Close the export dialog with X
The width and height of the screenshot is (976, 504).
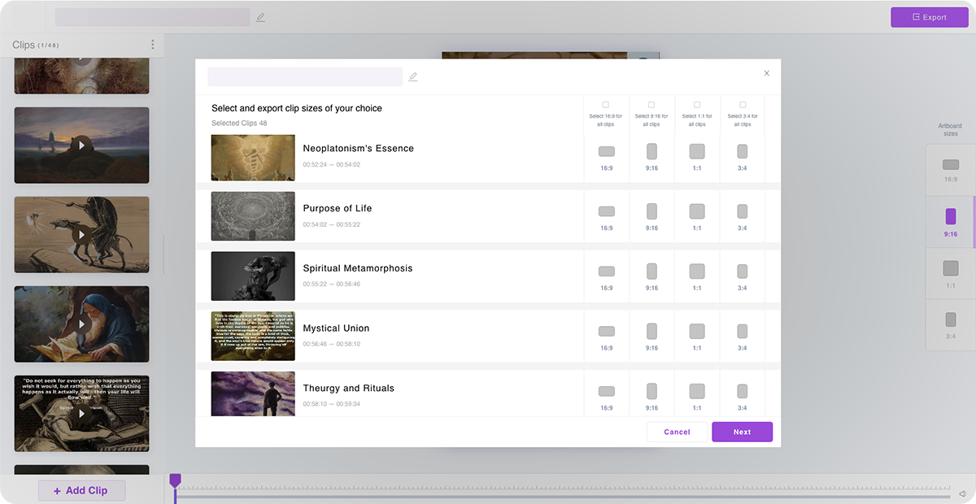tap(766, 73)
